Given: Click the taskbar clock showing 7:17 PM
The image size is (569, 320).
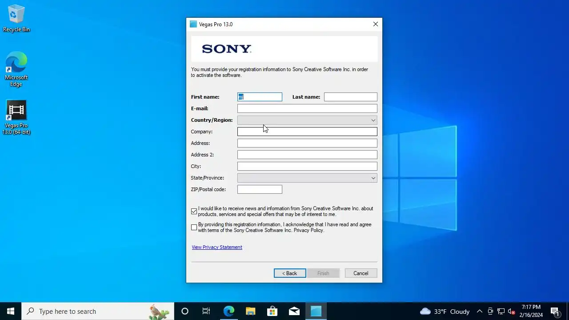Looking at the screenshot, I should [x=531, y=311].
